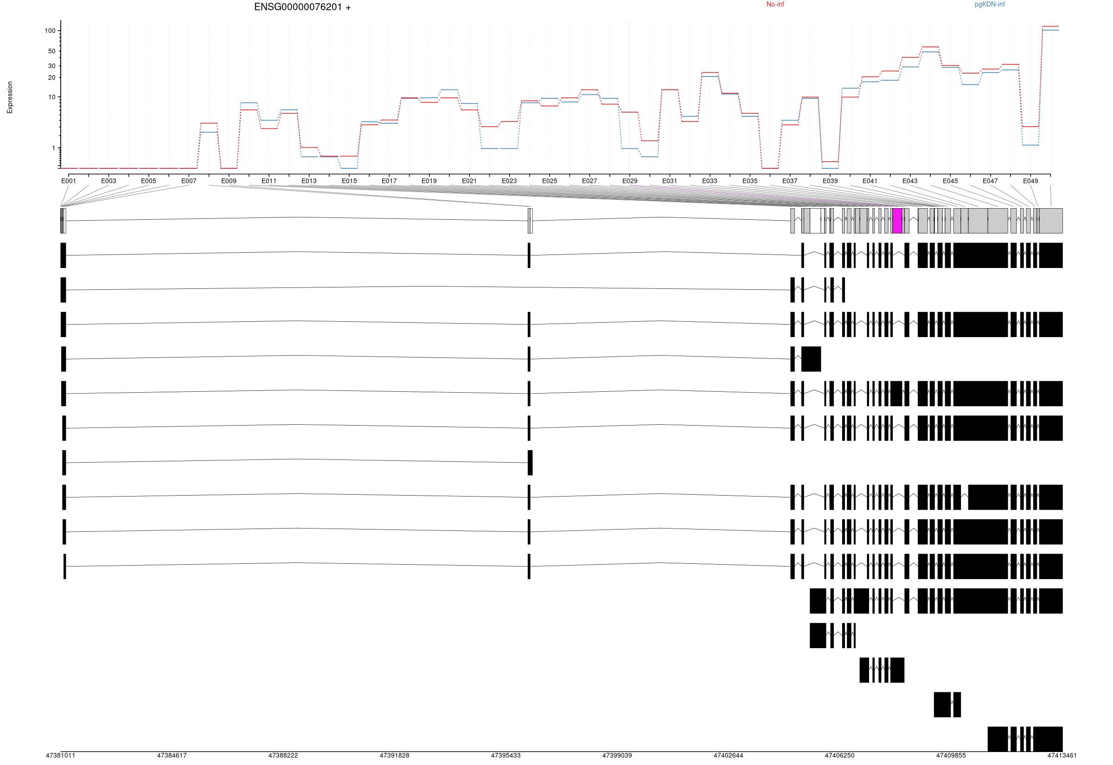The width and height of the screenshot is (1113, 765).
Task: Click the y-axis tick value 20
Action: pyautogui.click(x=52, y=77)
